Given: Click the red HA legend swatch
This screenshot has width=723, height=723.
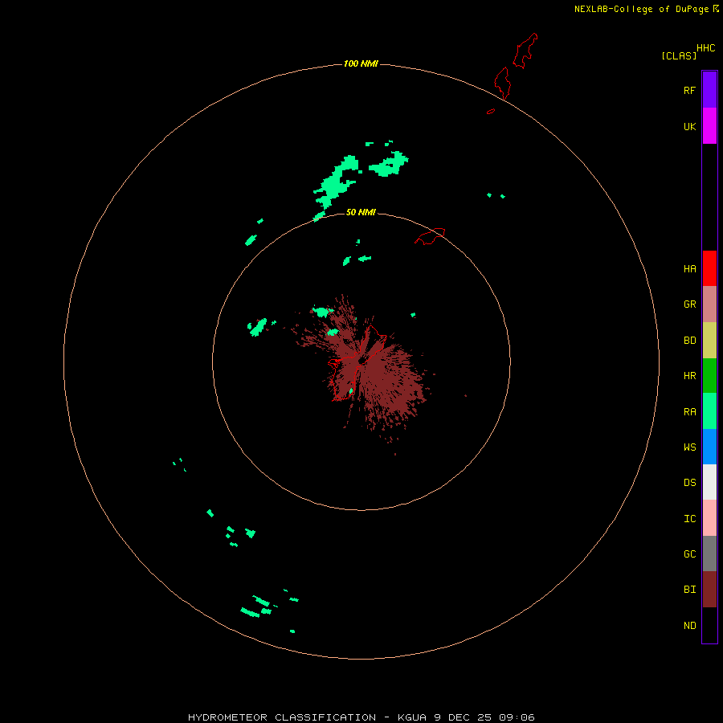Looking at the screenshot, I should tap(709, 268).
